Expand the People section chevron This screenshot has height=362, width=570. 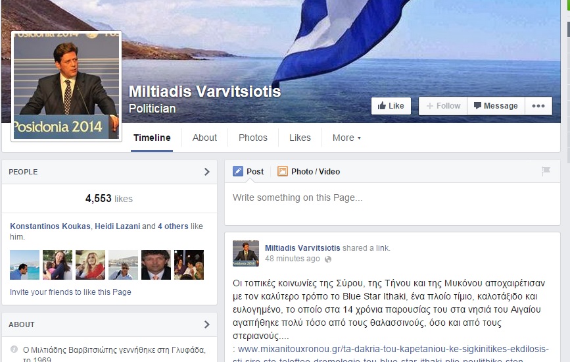tap(207, 172)
